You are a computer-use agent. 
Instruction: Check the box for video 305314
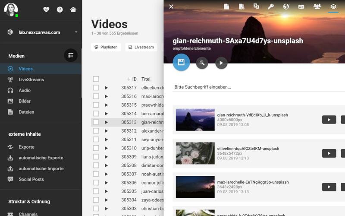click(96, 114)
